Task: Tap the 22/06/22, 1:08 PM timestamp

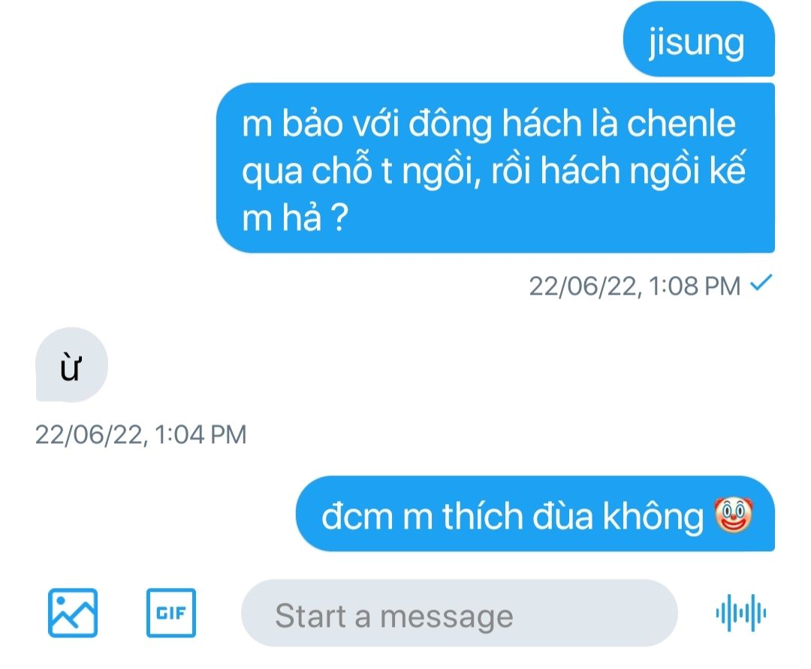Action: point(635,286)
